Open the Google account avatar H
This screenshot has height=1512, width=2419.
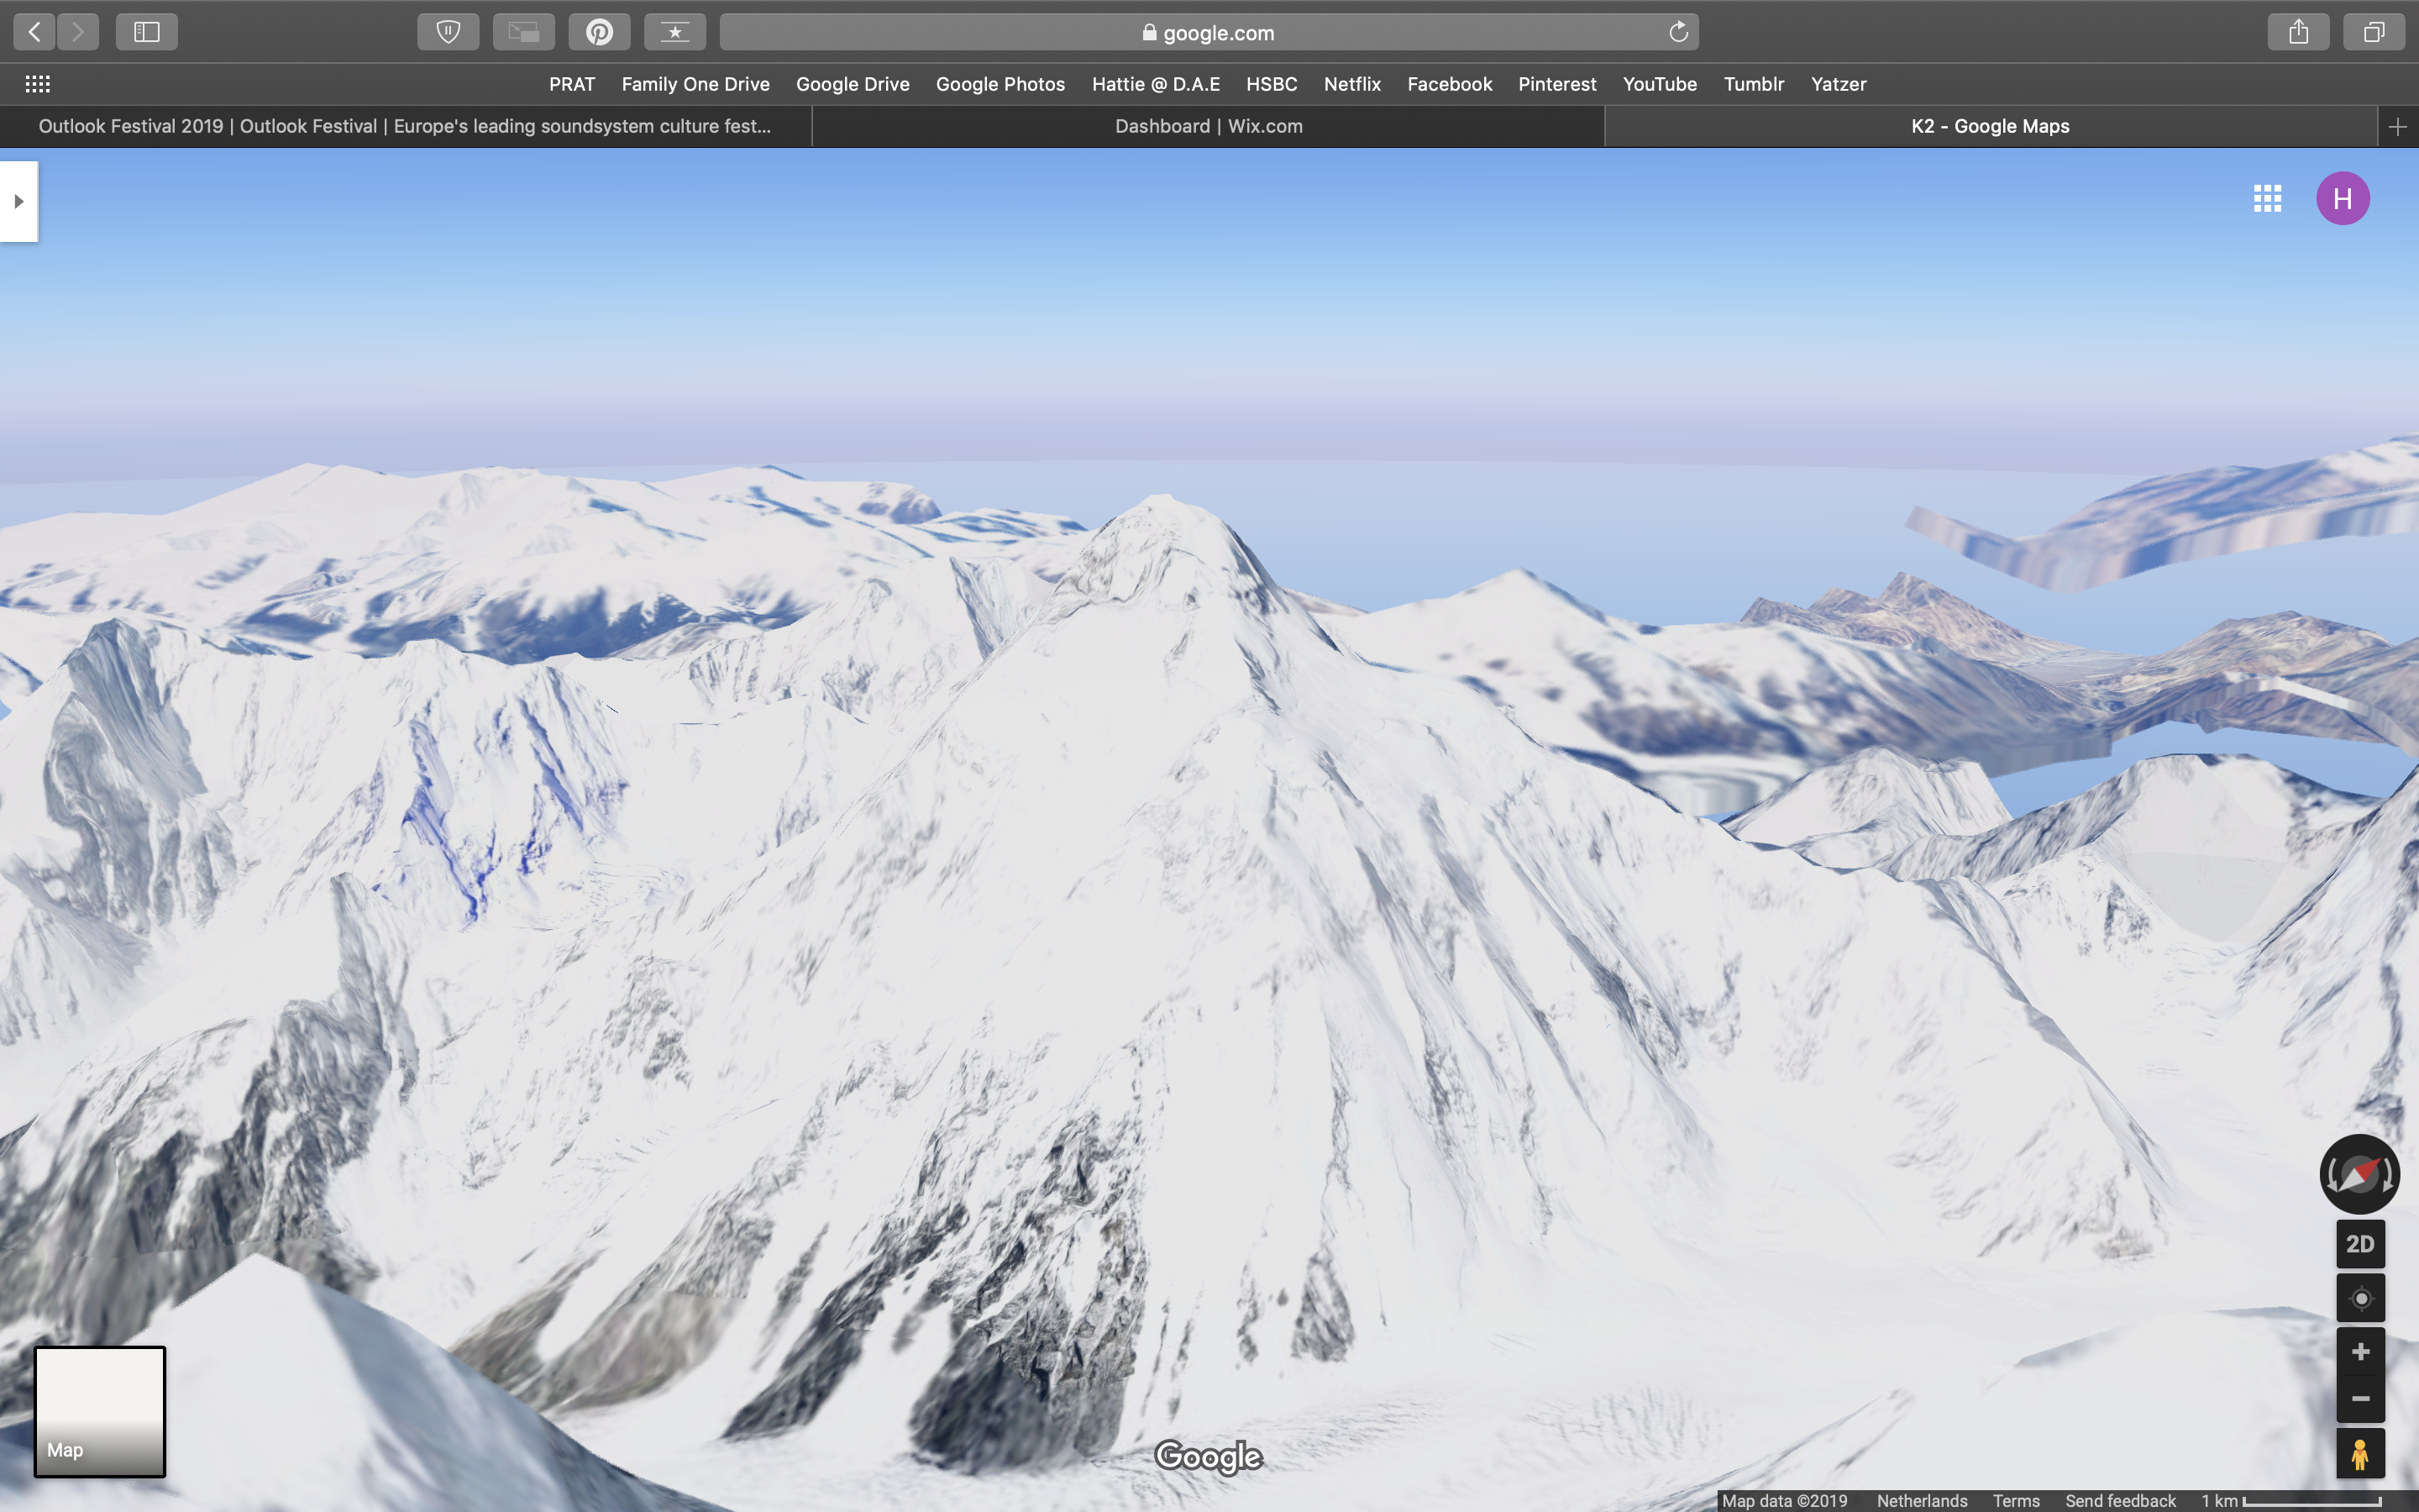(2342, 198)
